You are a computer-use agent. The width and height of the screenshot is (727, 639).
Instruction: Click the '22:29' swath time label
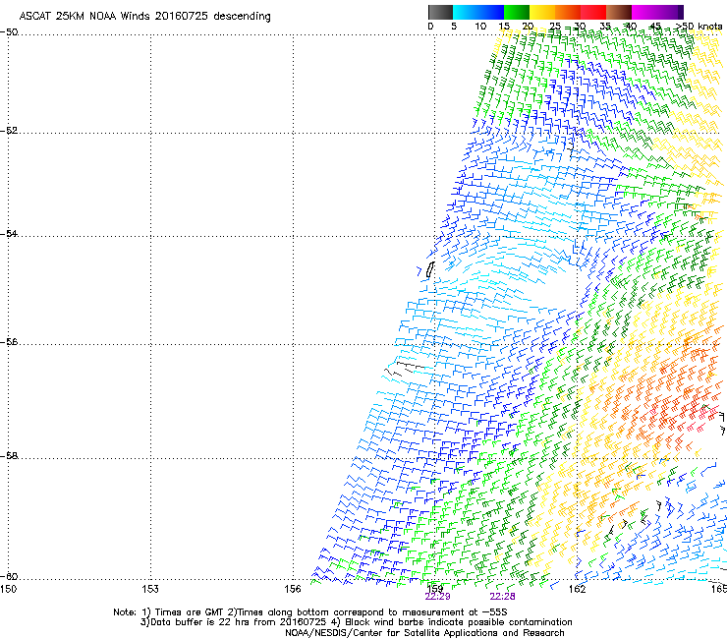click(x=438, y=597)
